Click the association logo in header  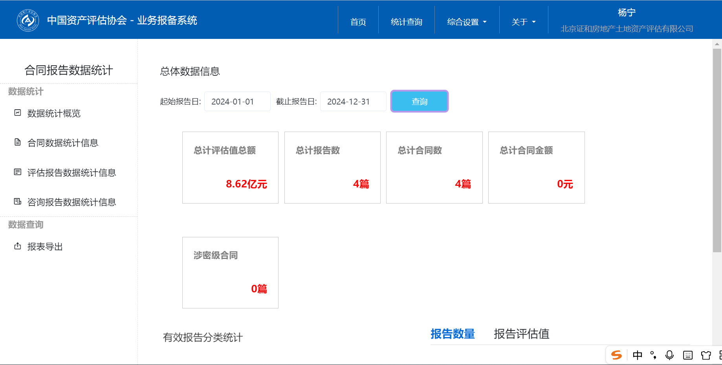pyautogui.click(x=27, y=20)
